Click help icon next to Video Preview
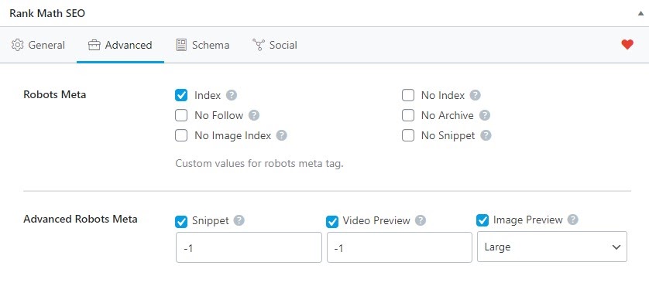649x286 pixels. tap(421, 220)
